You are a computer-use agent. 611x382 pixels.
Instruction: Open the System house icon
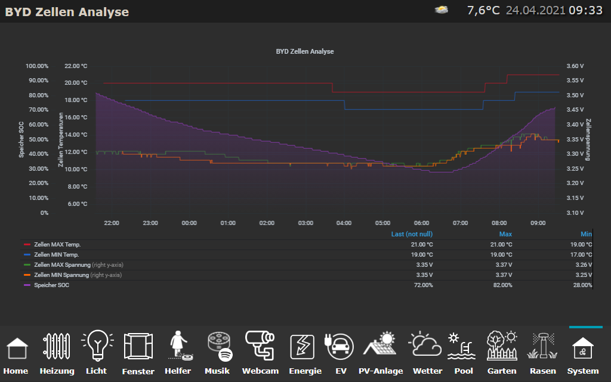point(583,348)
